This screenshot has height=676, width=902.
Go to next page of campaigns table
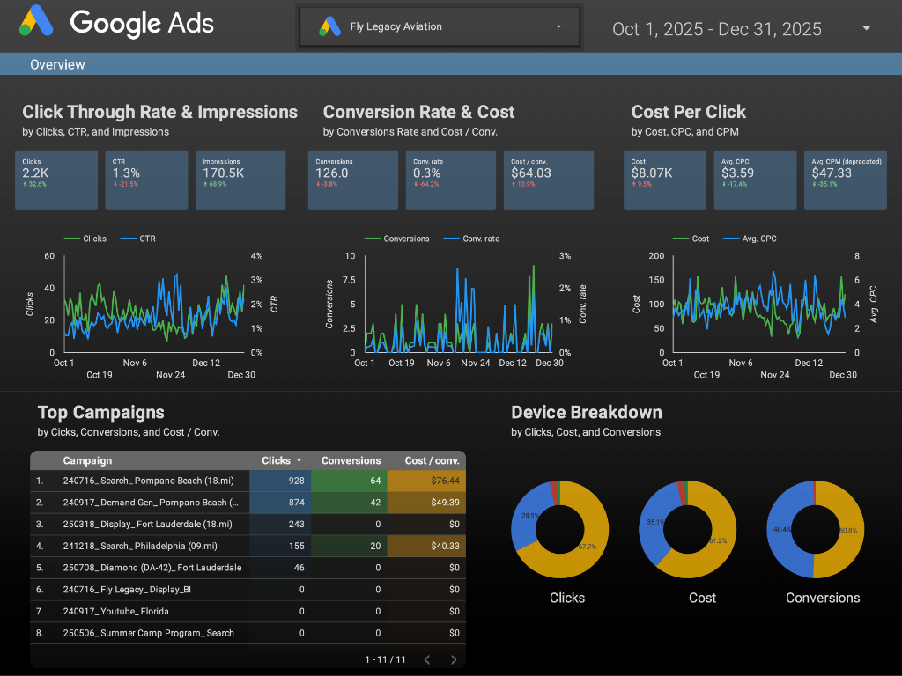pyautogui.click(x=454, y=660)
